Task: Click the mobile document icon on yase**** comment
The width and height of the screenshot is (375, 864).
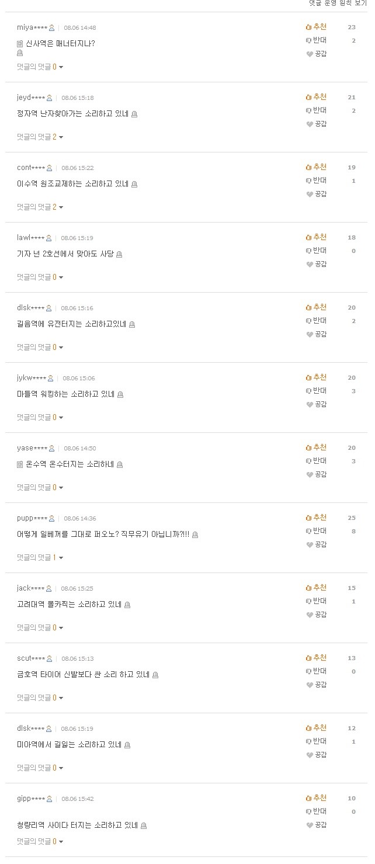Action: click(x=20, y=464)
